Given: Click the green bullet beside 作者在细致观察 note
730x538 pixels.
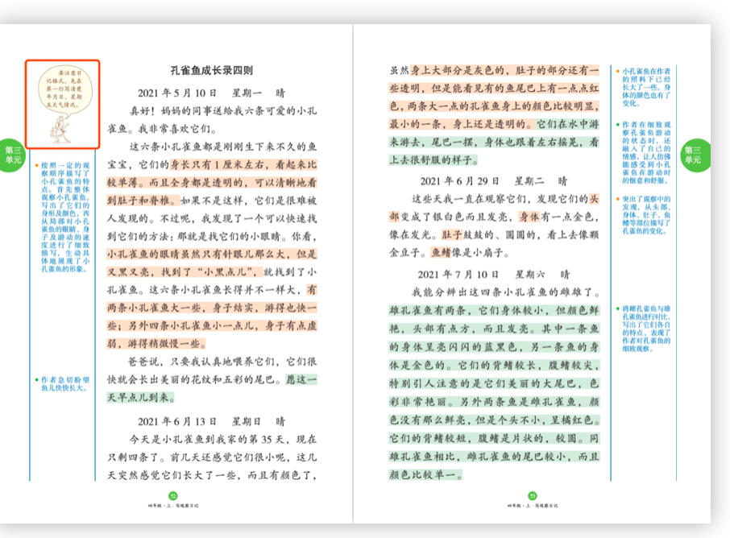Looking at the screenshot, I should click(x=617, y=125).
